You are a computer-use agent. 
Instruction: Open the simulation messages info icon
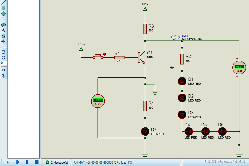click(47, 162)
